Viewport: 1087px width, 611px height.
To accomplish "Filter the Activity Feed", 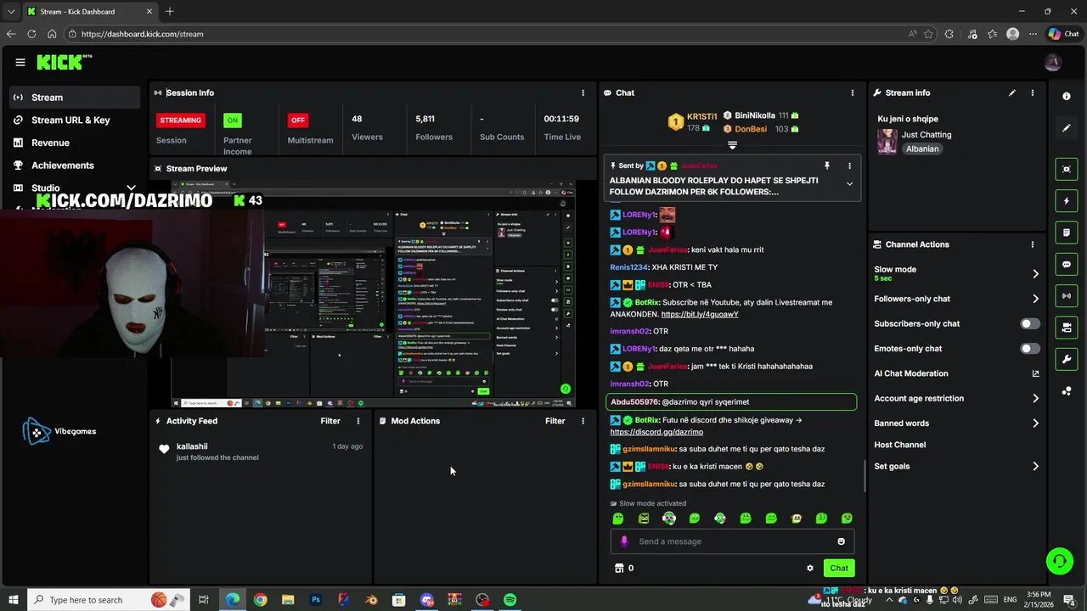I will 330,421.
